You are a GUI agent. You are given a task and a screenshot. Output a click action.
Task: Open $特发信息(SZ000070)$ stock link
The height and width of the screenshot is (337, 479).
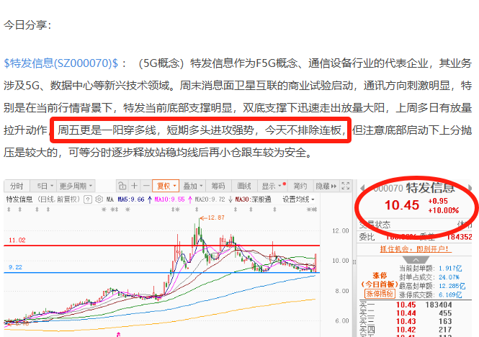(61, 63)
